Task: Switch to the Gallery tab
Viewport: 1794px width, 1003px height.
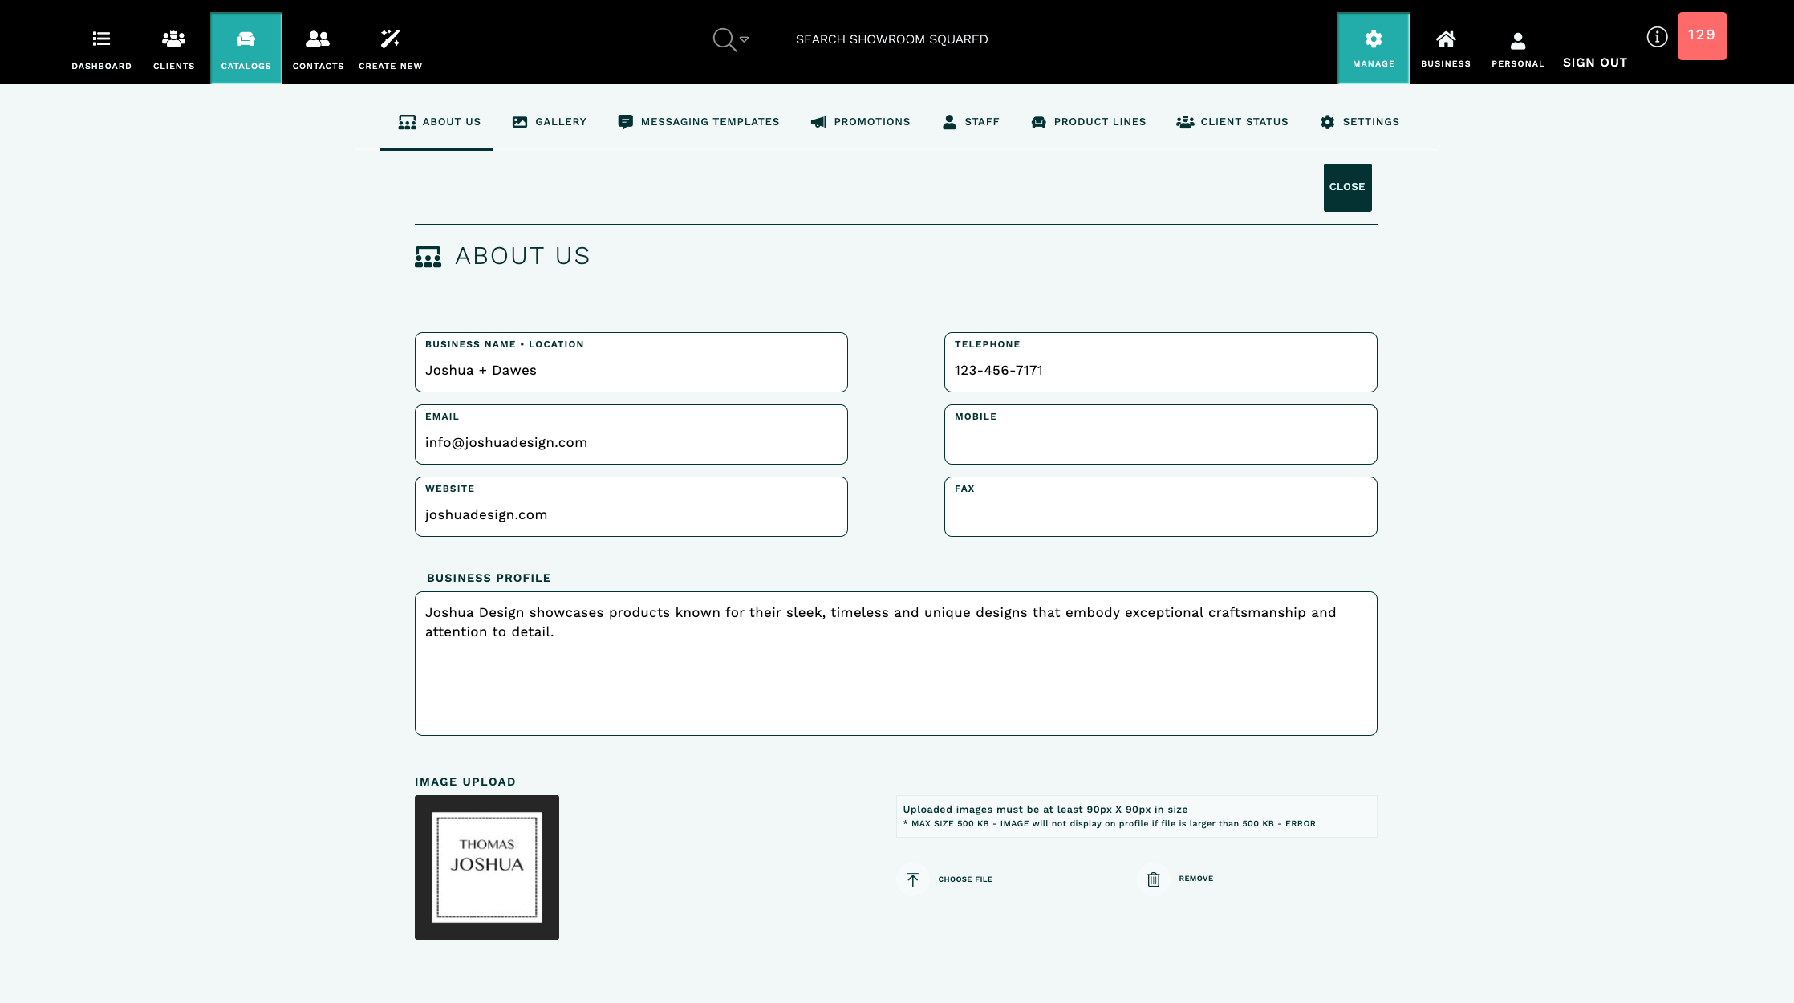Action: [550, 122]
